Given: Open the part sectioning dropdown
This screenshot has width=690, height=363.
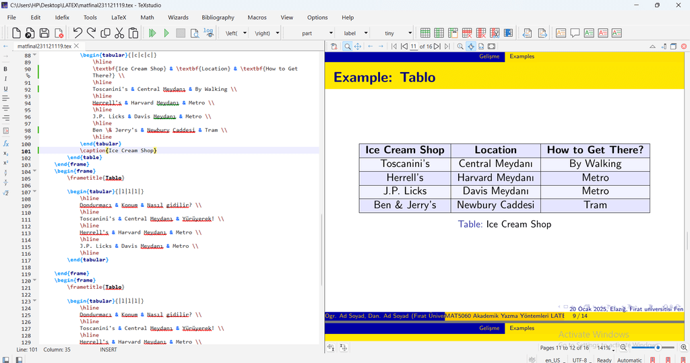Looking at the screenshot, I should (330, 33).
